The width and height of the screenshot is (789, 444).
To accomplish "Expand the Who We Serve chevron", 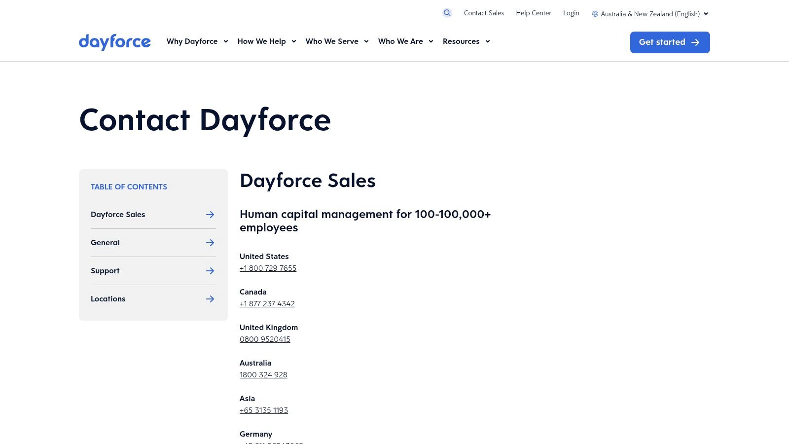I will (x=366, y=41).
